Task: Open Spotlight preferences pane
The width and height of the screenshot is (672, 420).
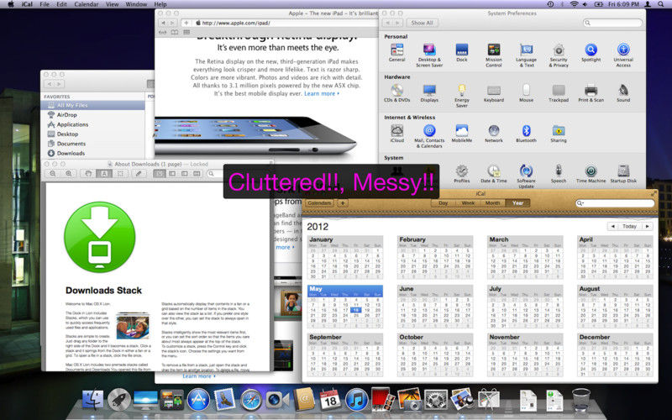Action: coord(591,53)
